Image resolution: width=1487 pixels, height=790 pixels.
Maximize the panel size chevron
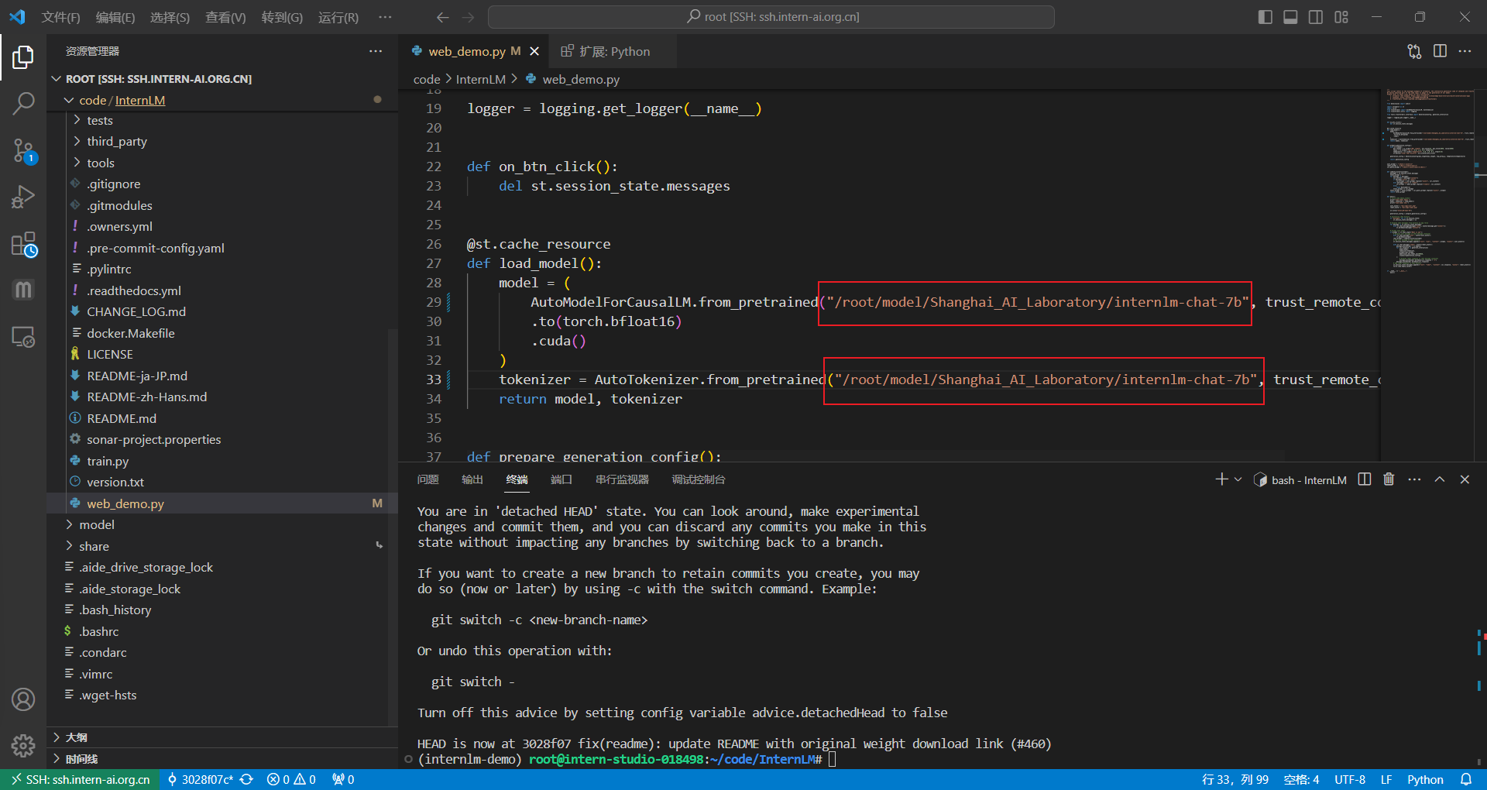[1439, 479]
